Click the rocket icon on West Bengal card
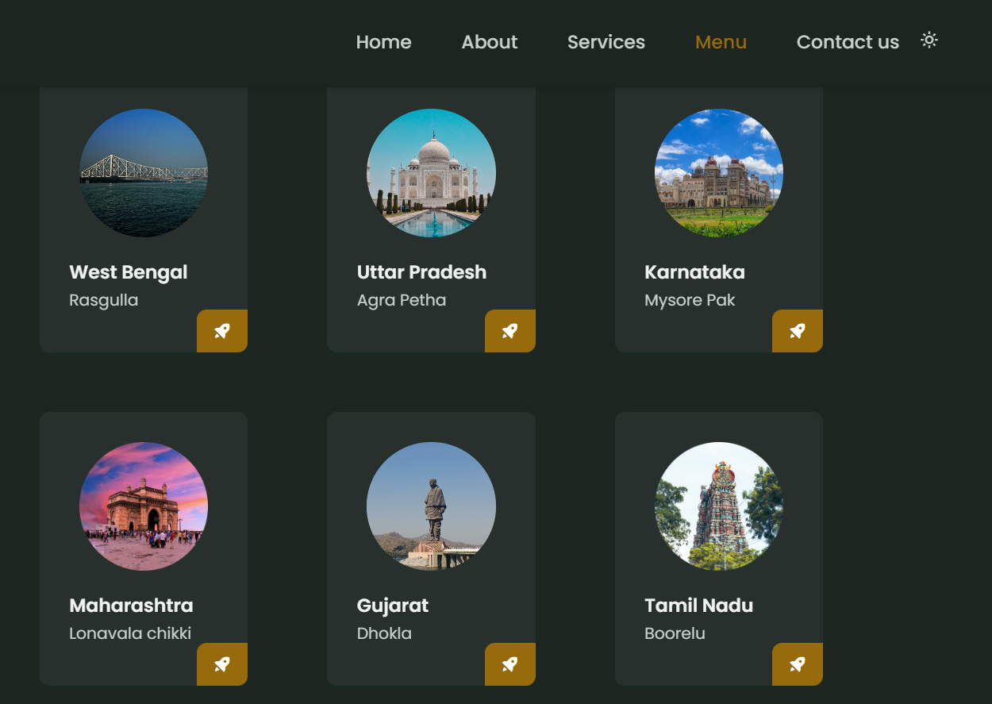 (x=222, y=331)
